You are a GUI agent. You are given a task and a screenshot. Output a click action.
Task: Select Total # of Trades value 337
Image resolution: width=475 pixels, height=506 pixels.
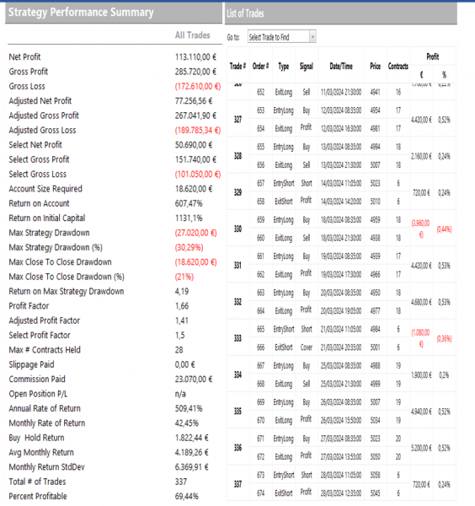pos(181,482)
